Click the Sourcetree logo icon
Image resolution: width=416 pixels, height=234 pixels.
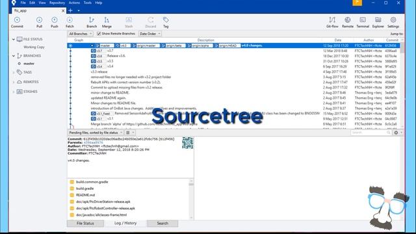[14, 3]
